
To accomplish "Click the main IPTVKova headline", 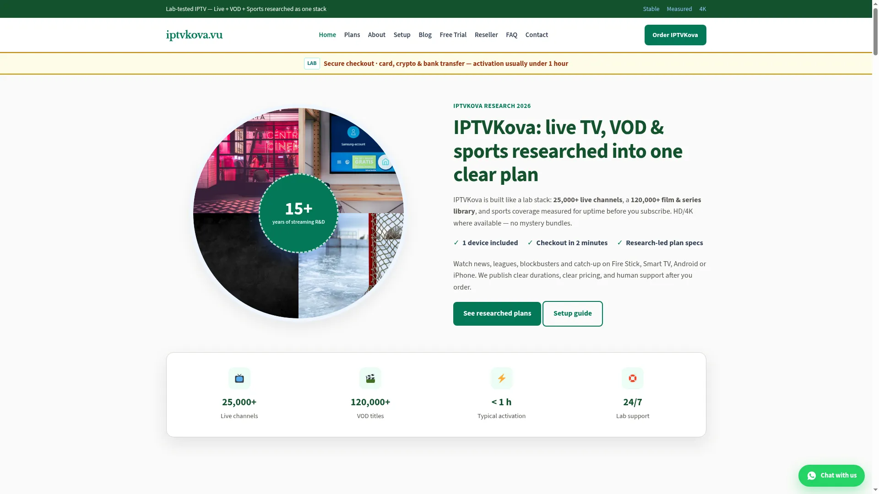I will coord(568,151).
